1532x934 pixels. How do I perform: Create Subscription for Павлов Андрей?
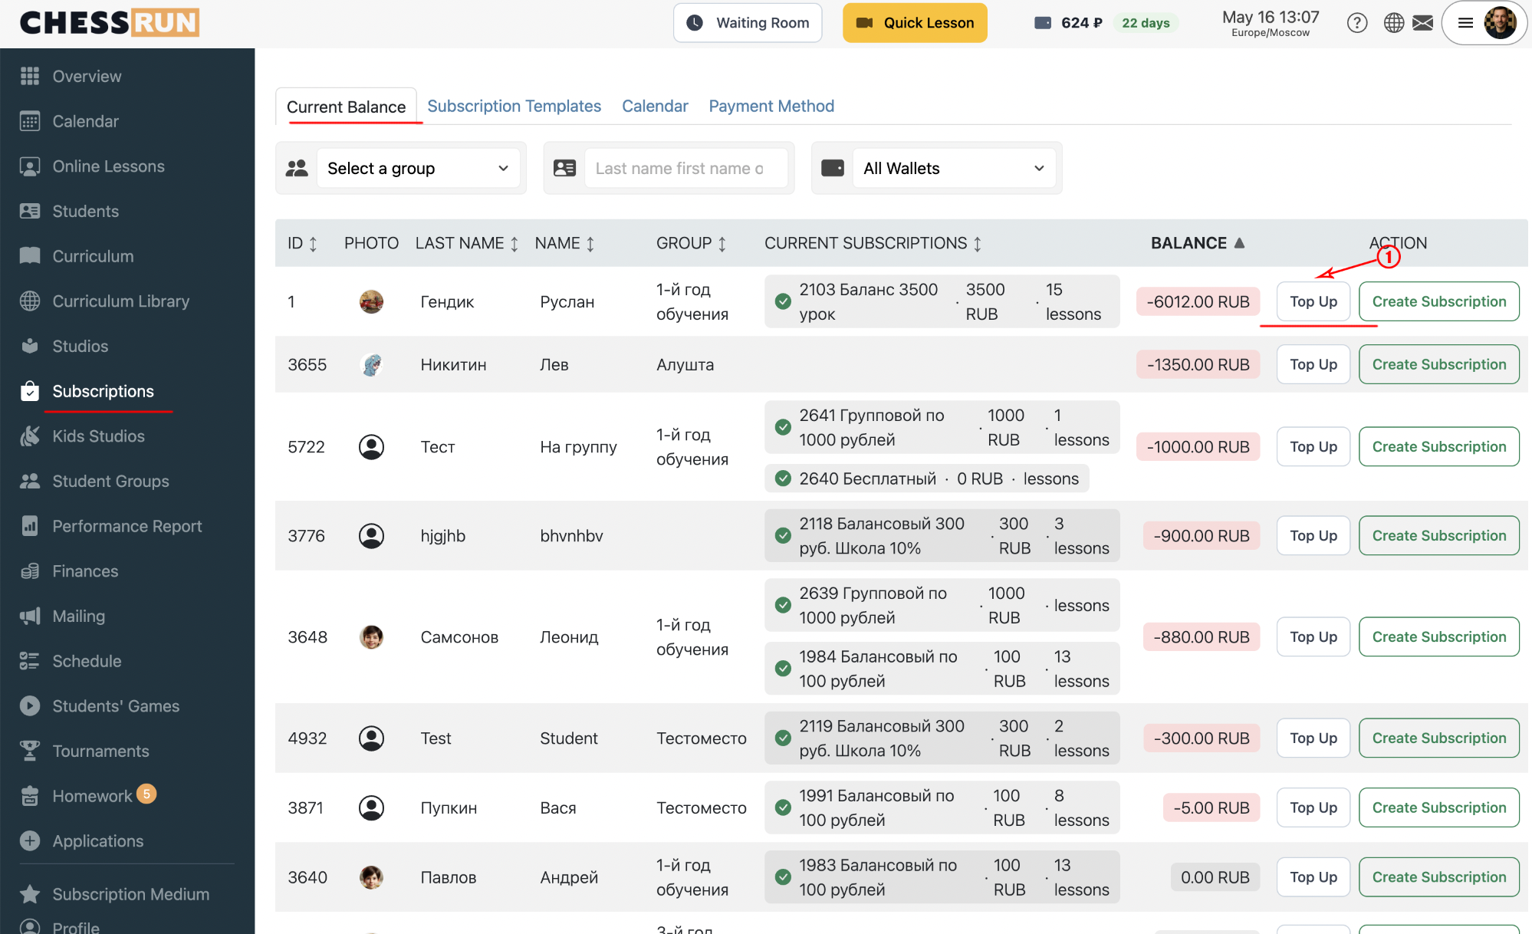(x=1439, y=877)
